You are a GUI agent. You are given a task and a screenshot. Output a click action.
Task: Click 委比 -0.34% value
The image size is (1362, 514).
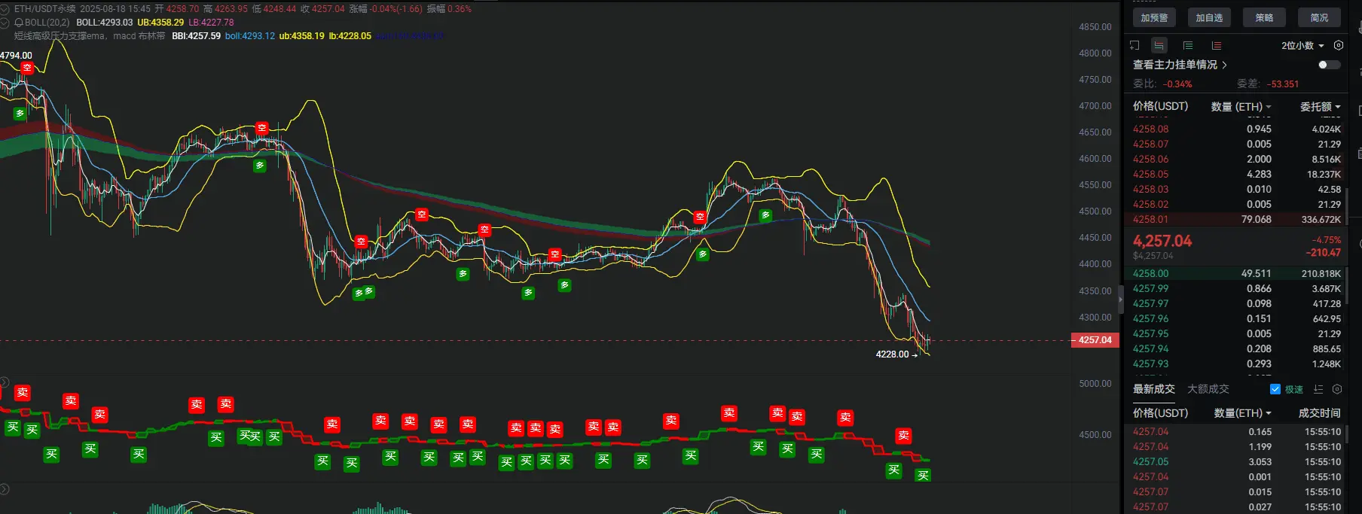click(x=1177, y=84)
